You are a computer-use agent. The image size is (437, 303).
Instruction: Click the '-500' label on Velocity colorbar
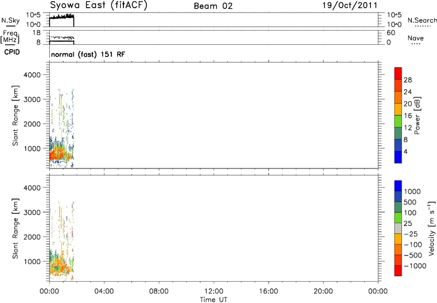[x=413, y=255]
